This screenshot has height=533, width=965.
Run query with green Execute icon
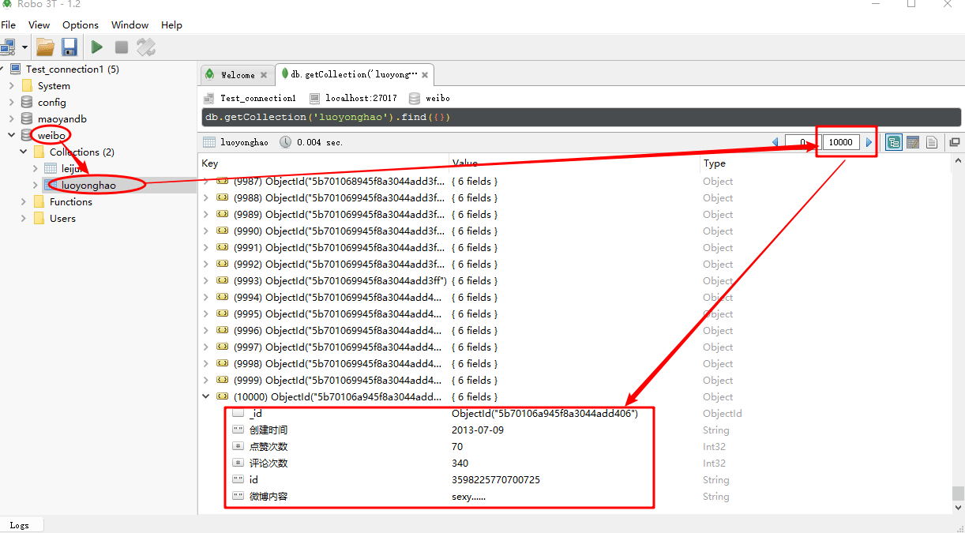[x=96, y=47]
